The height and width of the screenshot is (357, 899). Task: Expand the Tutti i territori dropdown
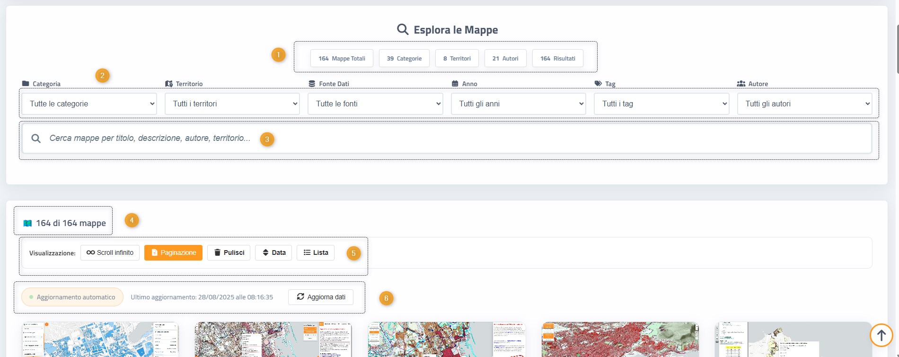pos(232,104)
